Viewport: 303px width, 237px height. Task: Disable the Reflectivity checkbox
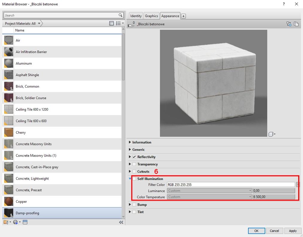pos(134,157)
